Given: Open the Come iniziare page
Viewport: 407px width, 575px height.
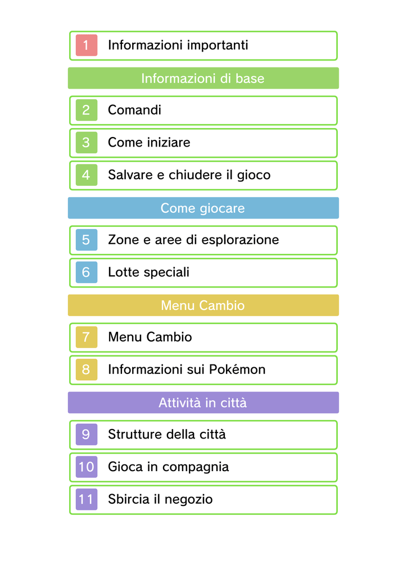Looking at the screenshot, I should [203, 143].
